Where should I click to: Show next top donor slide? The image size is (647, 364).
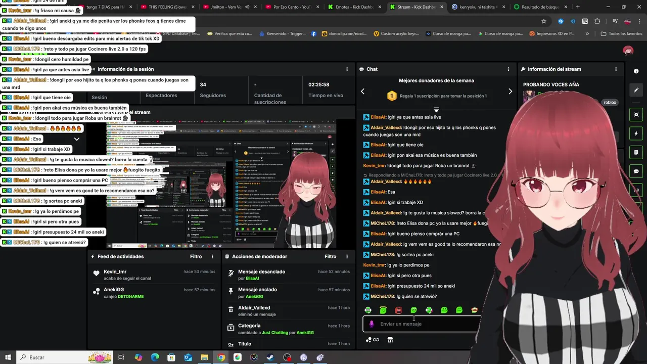[510, 92]
